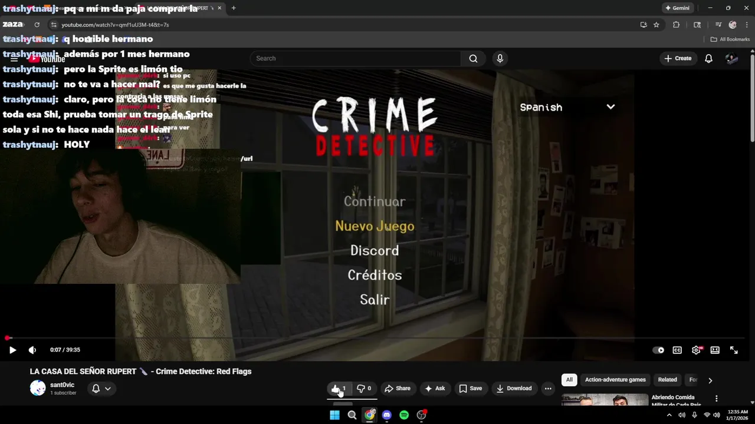Select the Related chip
Image resolution: width=755 pixels, height=424 pixels.
(667, 380)
